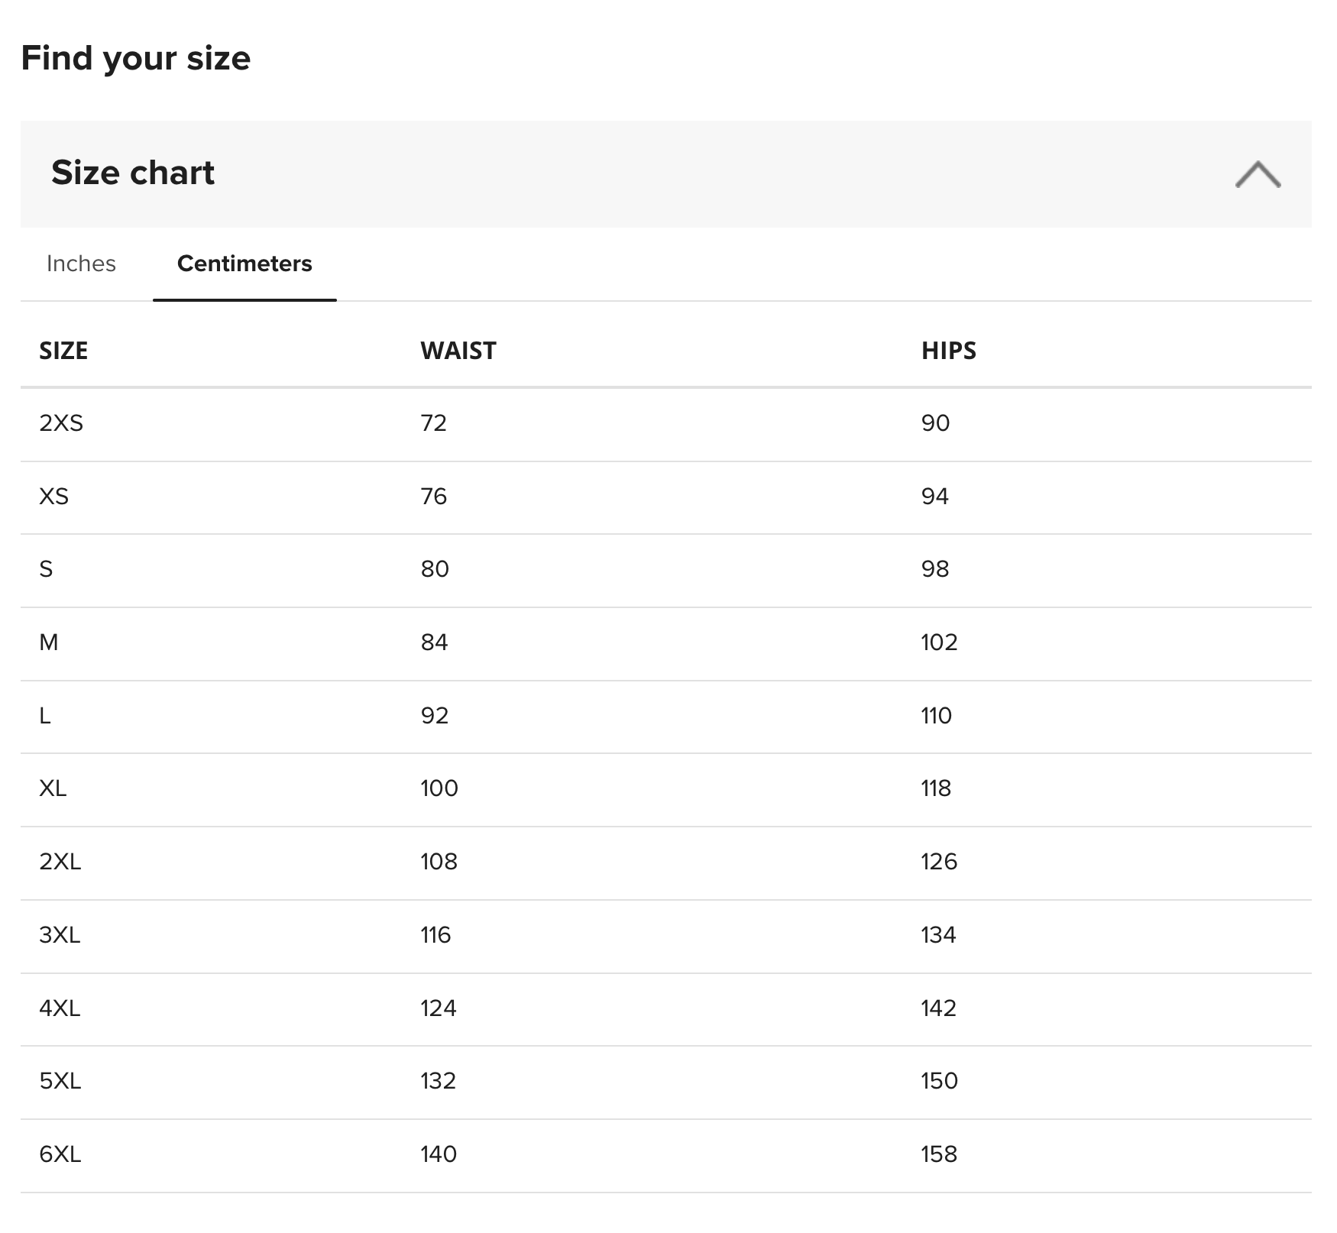Click the 6XL size label
This screenshot has height=1233, width=1337.
(60, 1154)
